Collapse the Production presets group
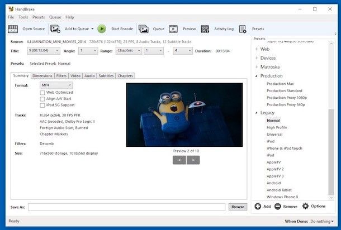 click(257, 76)
